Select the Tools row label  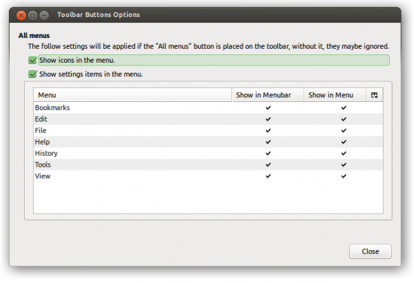43,165
